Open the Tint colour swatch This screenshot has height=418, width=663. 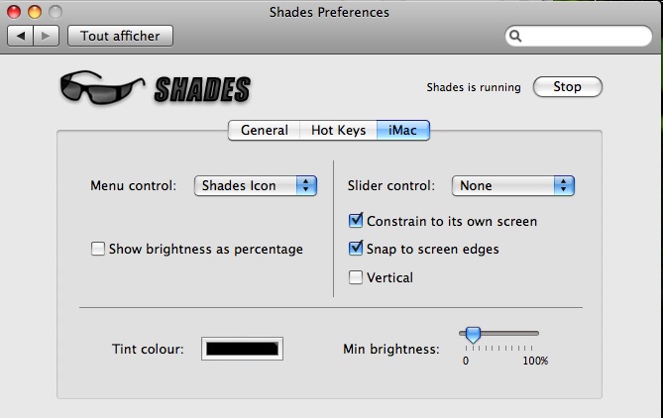(x=243, y=349)
